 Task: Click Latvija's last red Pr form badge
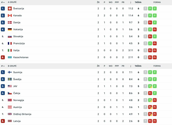[155, 121]
